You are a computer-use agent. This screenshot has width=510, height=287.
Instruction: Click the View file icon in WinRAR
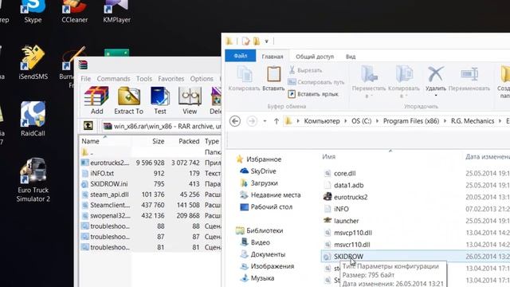click(190, 96)
